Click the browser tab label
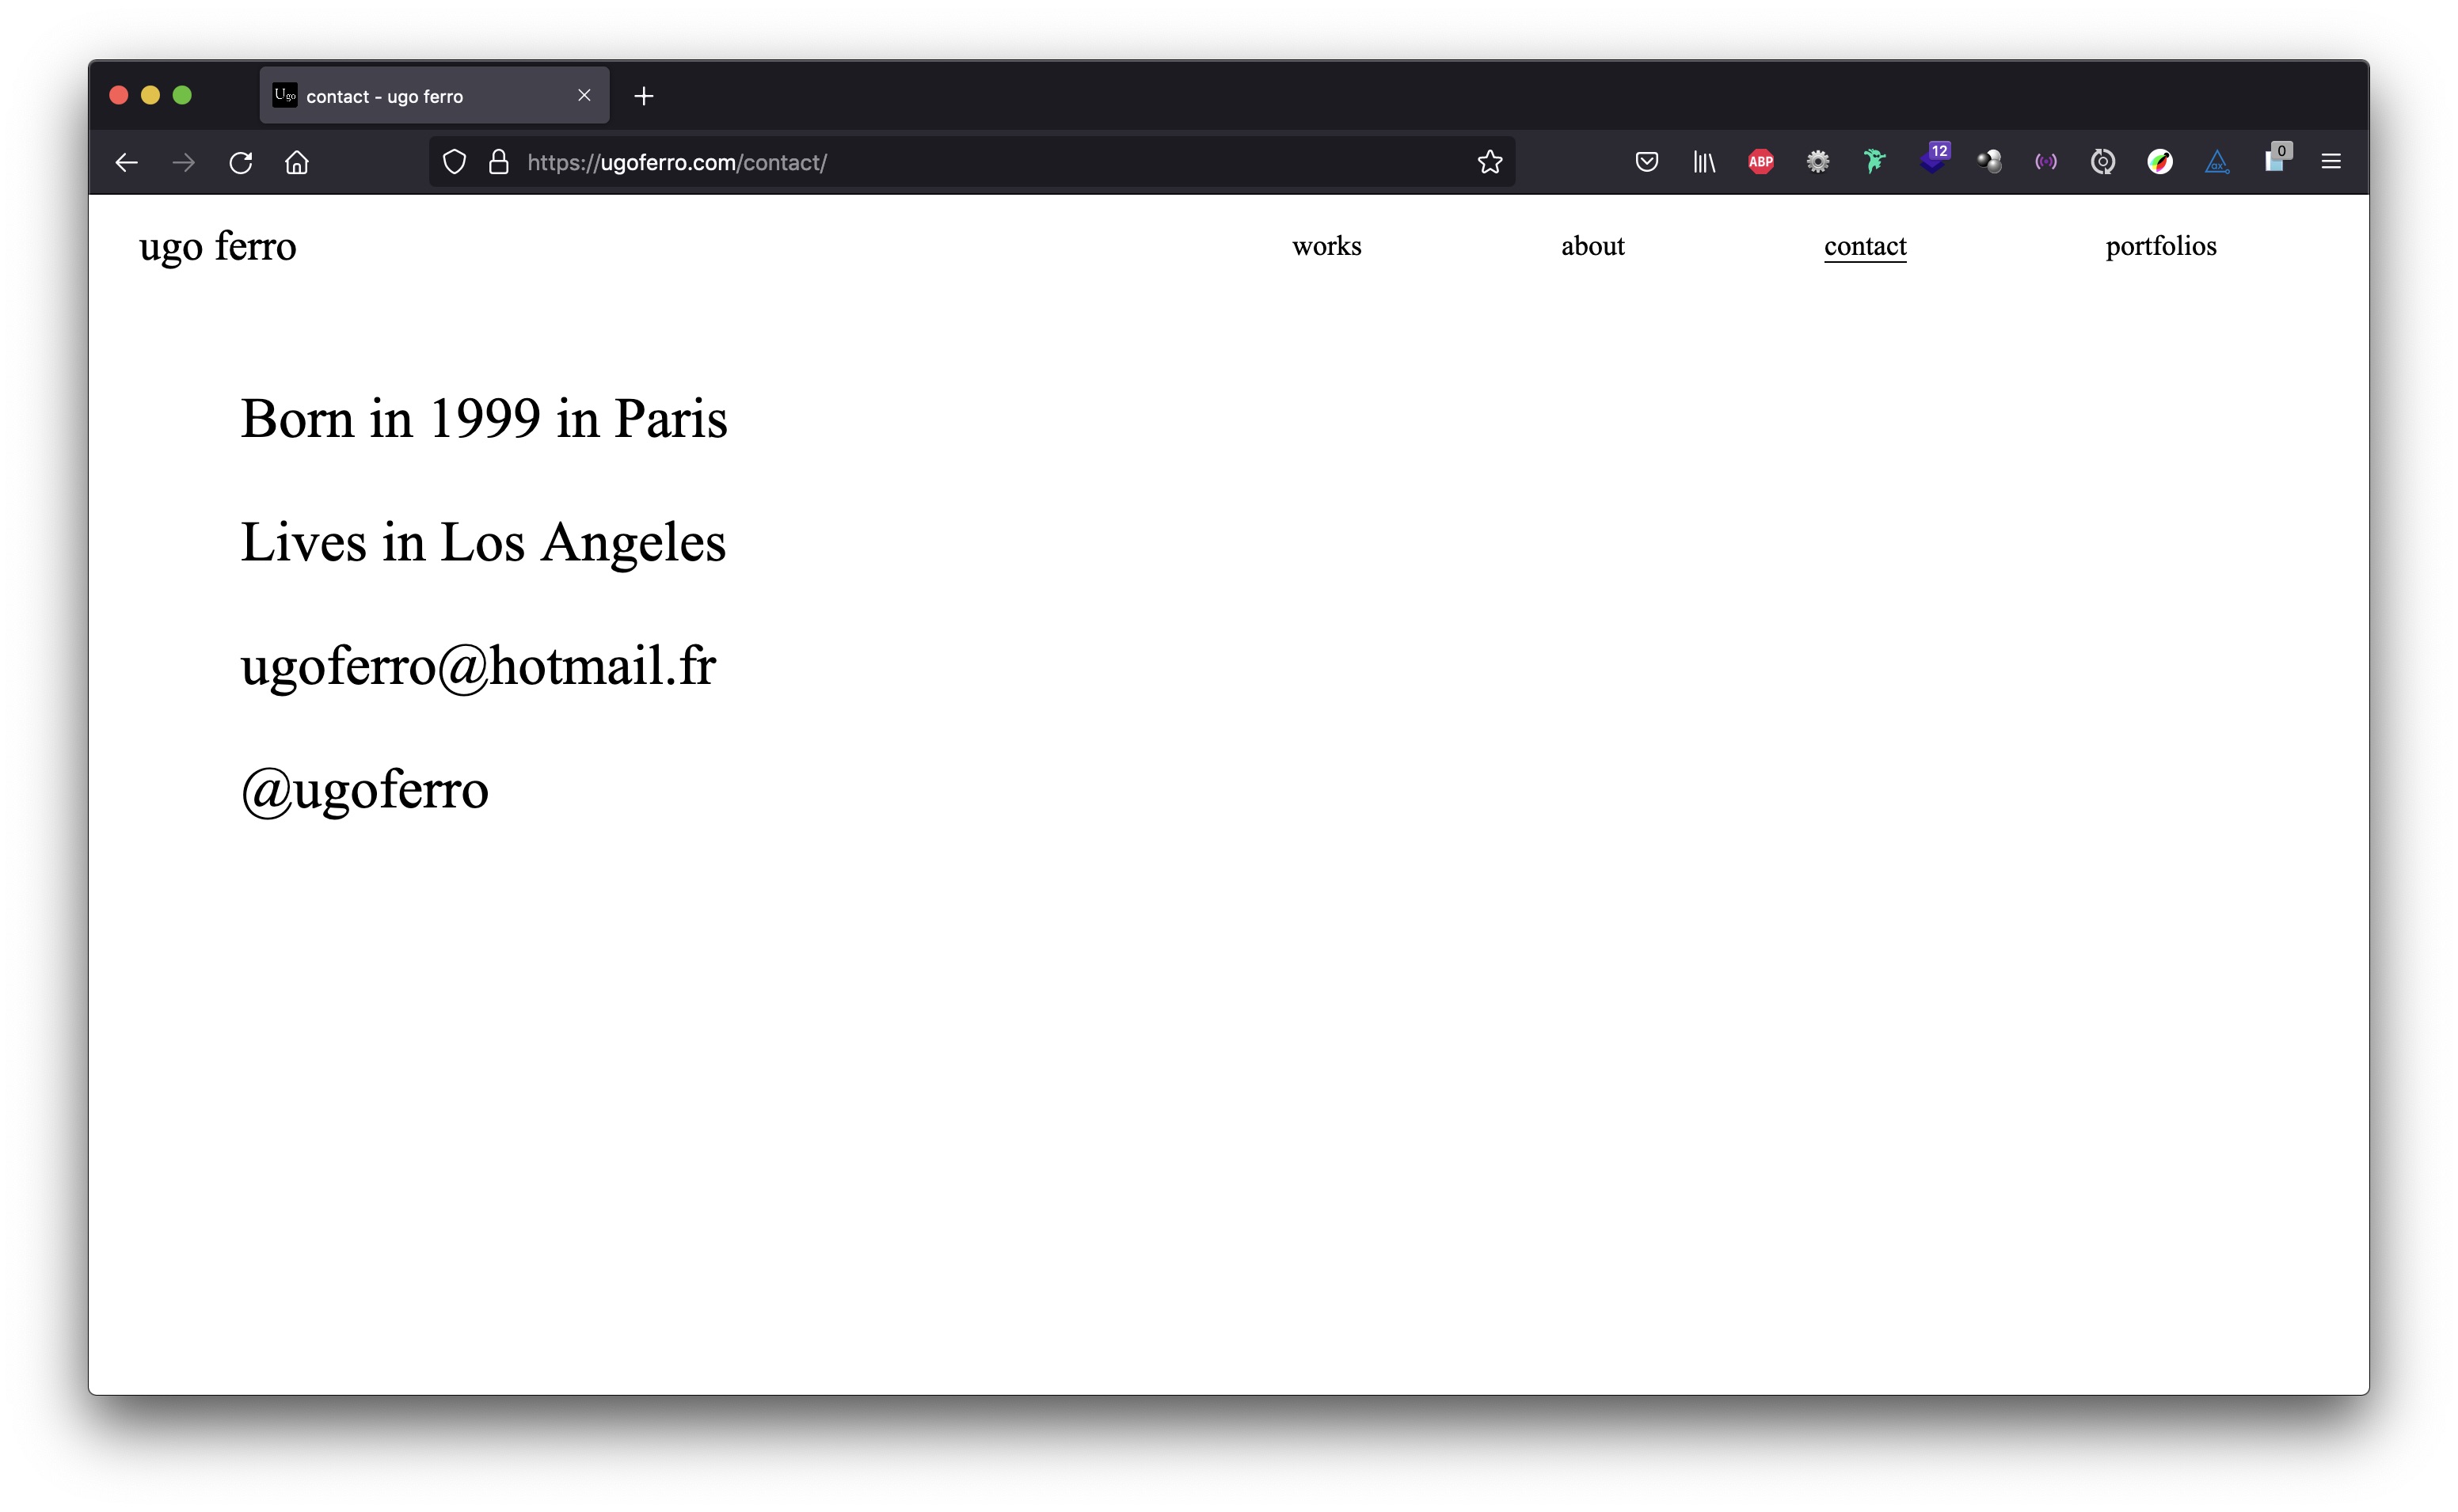 coord(386,97)
